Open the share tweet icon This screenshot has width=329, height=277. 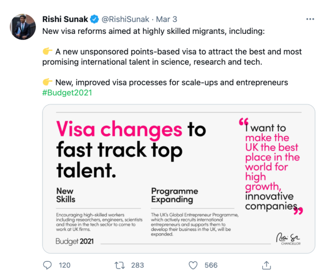point(267,265)
